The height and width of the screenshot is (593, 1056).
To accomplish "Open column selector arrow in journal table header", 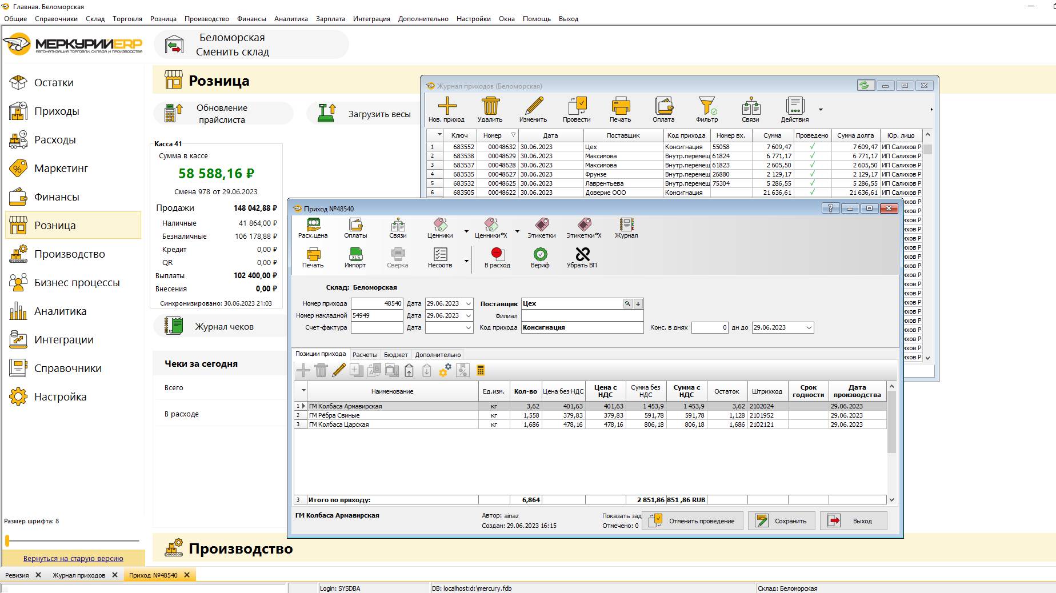I will click(439, 135).
